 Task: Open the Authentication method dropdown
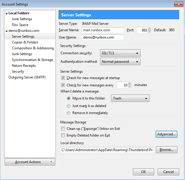point(120,62)
